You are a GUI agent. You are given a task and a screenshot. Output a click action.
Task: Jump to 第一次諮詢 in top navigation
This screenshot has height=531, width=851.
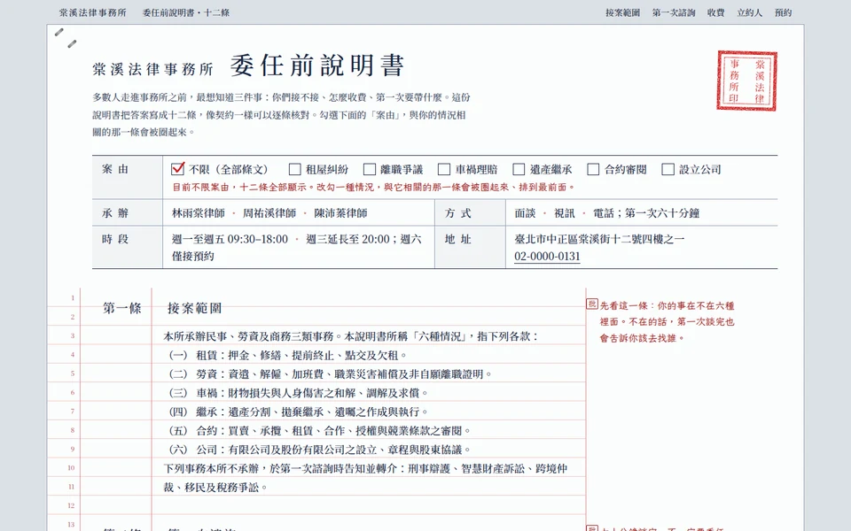tap(674, 12)
